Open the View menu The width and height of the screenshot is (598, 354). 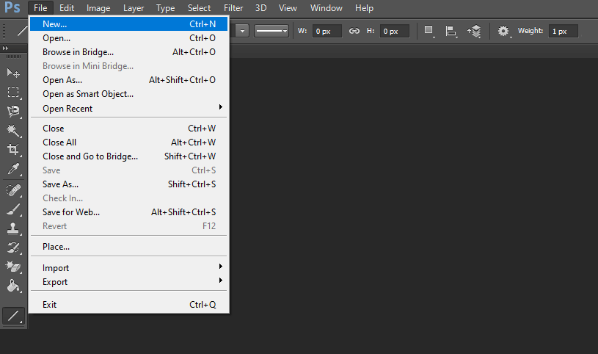pyautogui.click(x=288, y=8)
